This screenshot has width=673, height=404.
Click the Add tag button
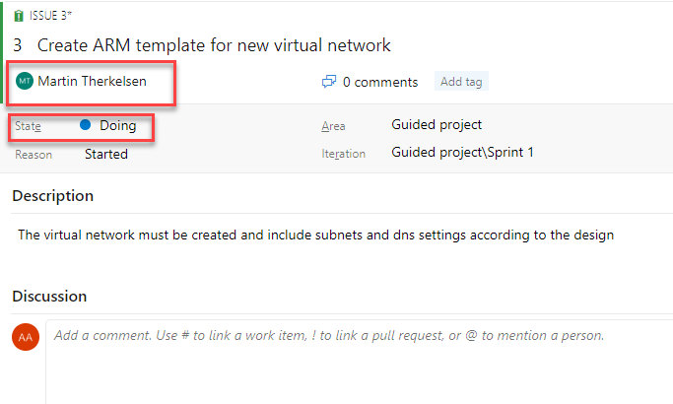coord(461,82)
